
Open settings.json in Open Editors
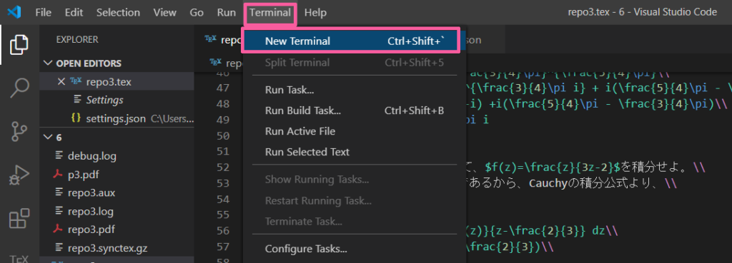117,118
